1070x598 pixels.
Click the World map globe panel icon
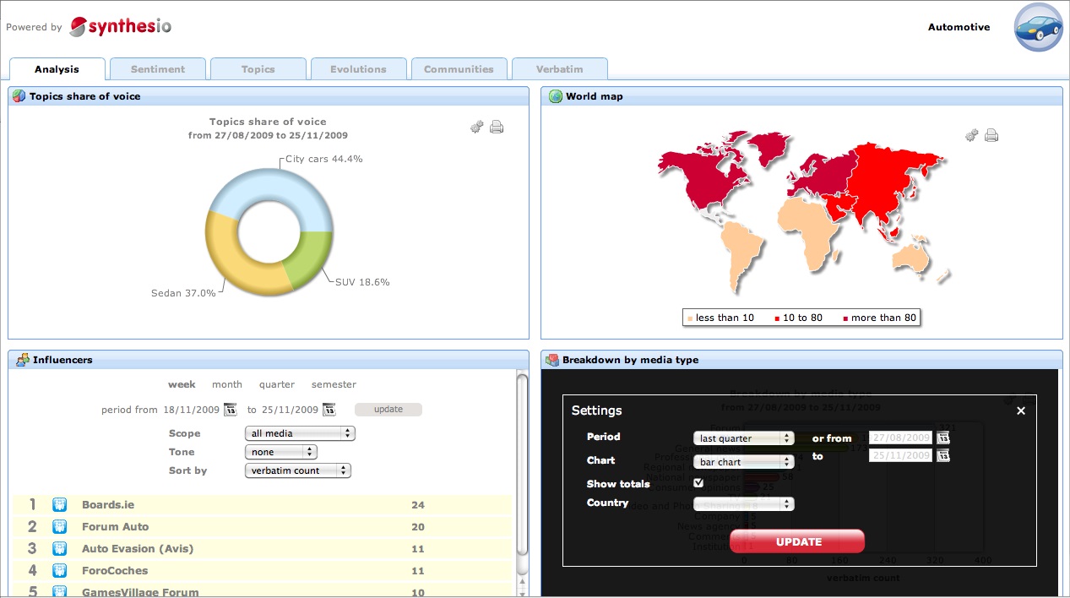tap(555, 96)
